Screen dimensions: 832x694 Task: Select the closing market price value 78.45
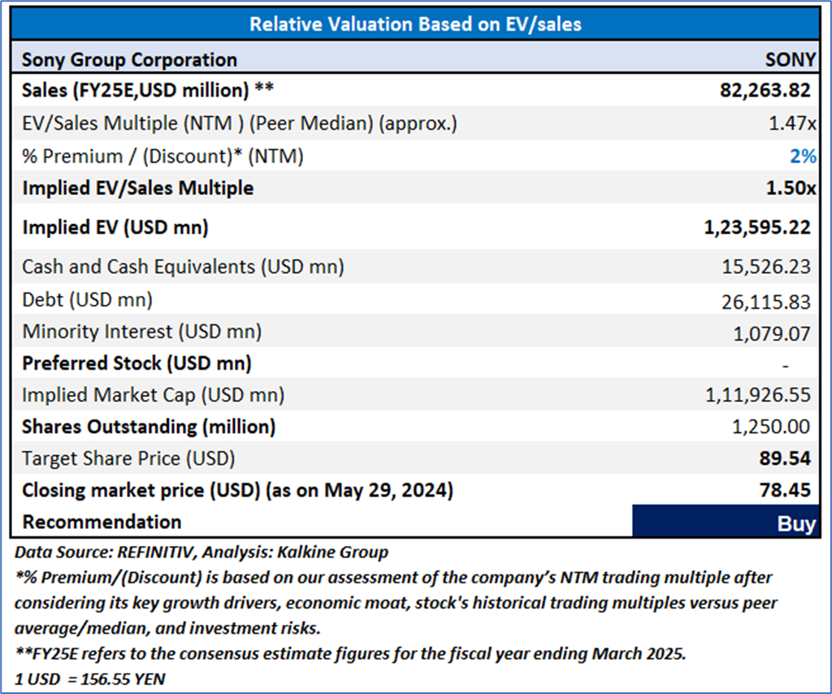(x=787, y=490)
